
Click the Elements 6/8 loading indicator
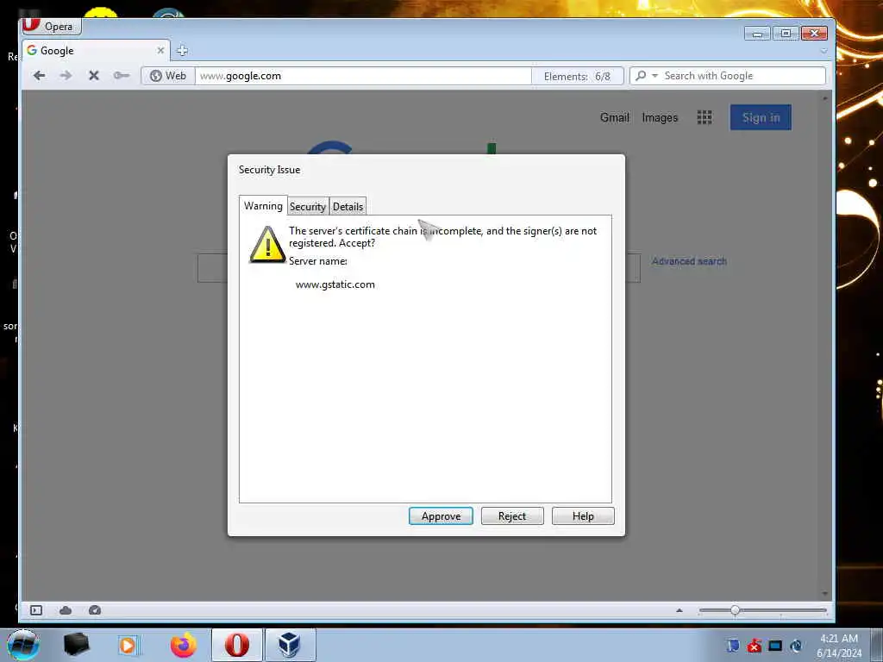577,77
